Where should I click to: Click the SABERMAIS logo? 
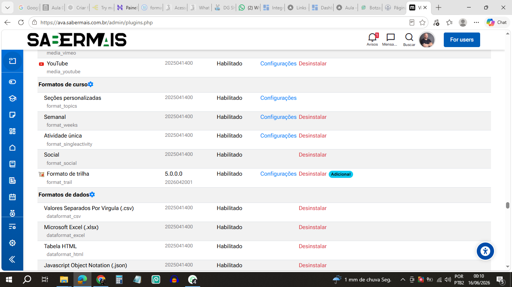point(77,40)
